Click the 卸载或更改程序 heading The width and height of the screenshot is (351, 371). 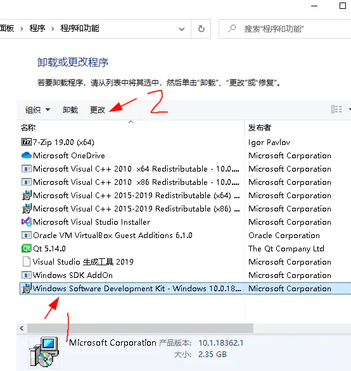73,63
